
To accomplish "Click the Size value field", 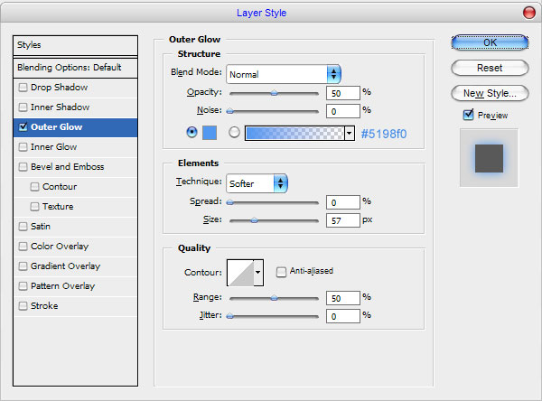I will click(x=343, y=220).
